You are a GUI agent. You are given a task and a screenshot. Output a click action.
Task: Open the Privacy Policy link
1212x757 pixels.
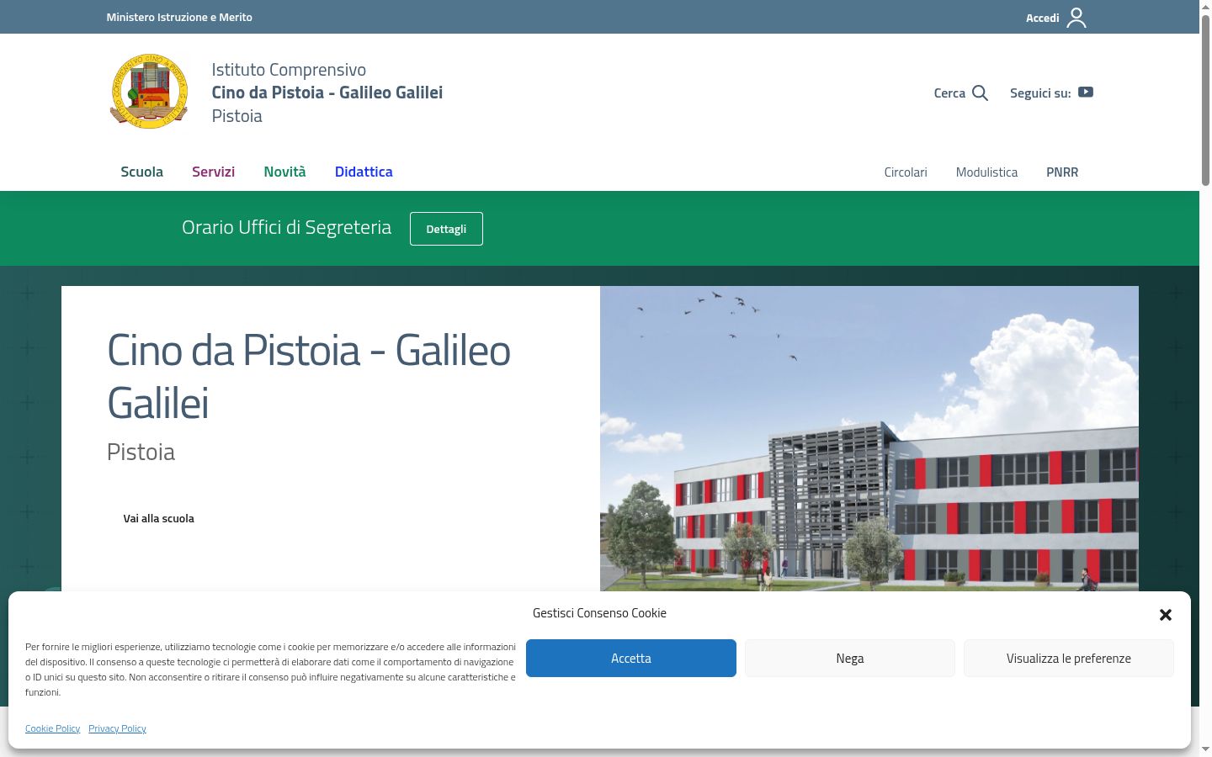coord(117,728)
